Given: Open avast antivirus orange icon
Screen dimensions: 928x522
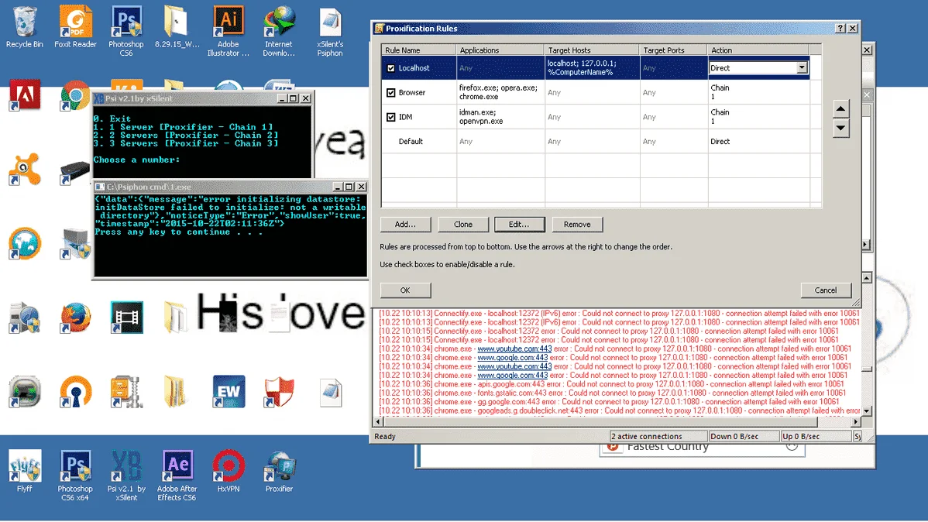Looking at the screenshot, I should click(x=24, y=169).
